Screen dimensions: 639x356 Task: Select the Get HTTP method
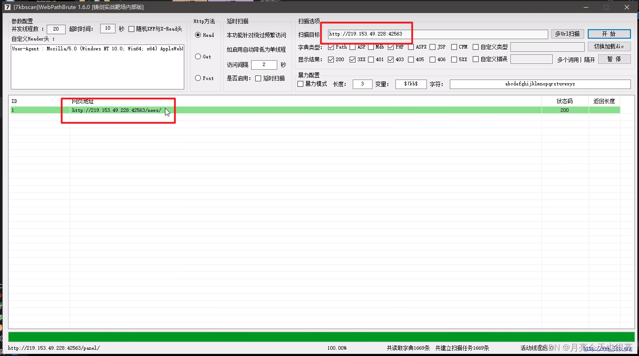point(198,57)
